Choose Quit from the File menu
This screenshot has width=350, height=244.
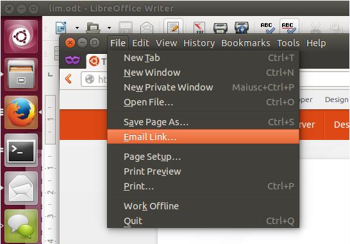click(x=203, y=221)
